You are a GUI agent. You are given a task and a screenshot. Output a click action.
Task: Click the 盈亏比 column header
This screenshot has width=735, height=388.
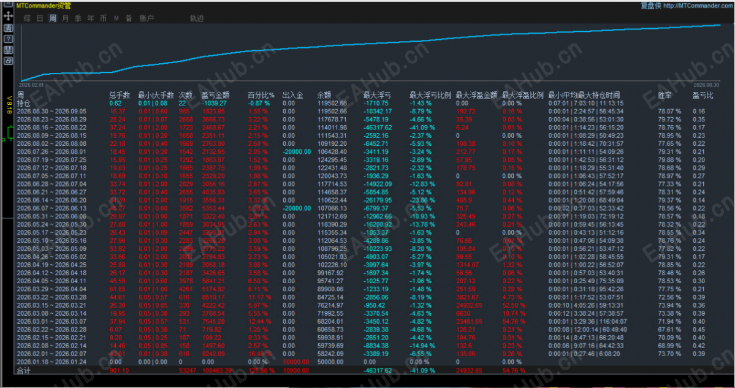pyautogui.click(x=703, y=95)
